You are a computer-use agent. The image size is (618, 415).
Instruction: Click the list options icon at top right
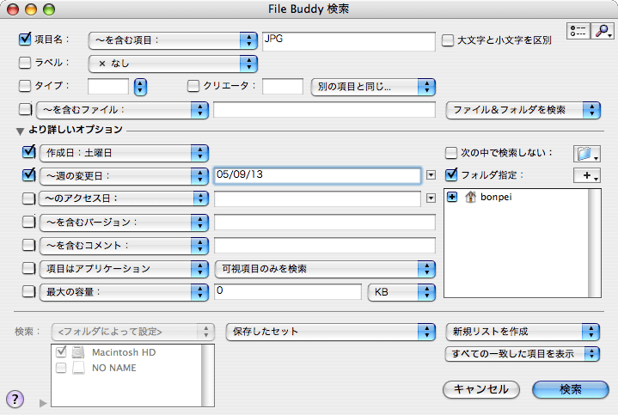coord(578,31)
